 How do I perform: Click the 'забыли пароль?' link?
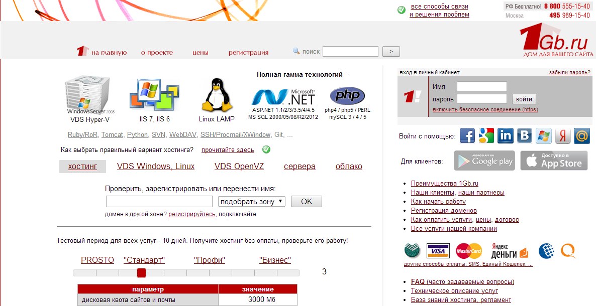(x=569, y=72)
